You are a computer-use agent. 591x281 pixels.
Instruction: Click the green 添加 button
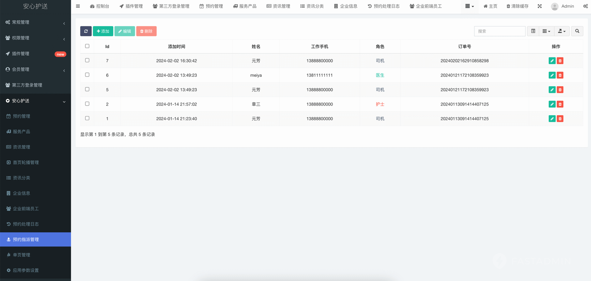(103, 31)
